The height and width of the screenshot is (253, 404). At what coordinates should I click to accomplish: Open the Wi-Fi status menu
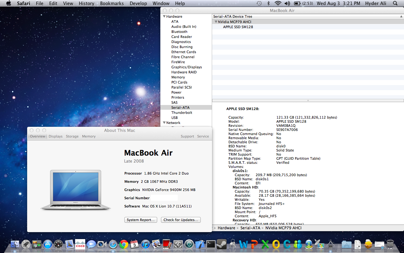pos(278,3)
